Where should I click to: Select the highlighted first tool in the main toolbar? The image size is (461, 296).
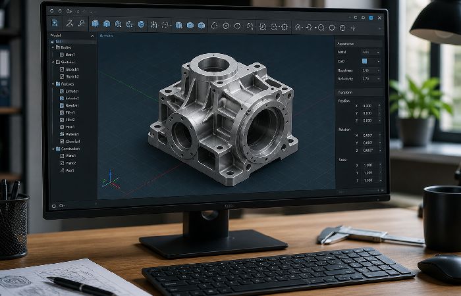point(55,23)
